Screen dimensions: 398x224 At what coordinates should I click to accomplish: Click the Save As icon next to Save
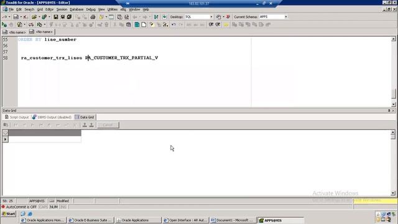(x=62, y=17)
